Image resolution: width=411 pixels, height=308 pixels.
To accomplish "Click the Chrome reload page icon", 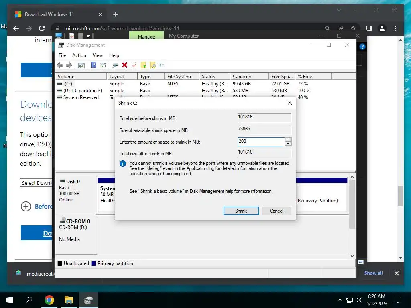I will [x=42, y=28].
